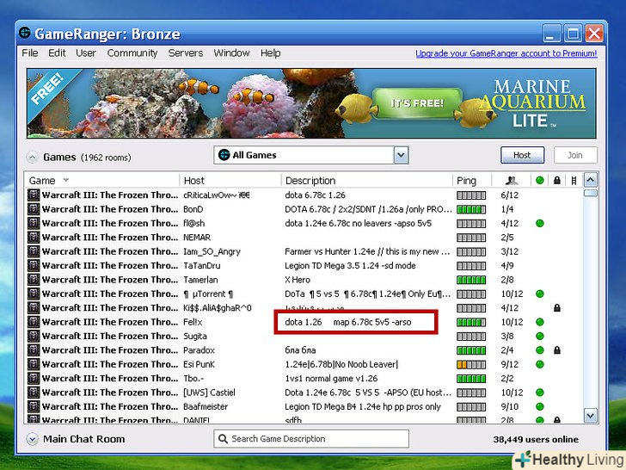Sort by Host column header
Image resolution: width=626 pixels, height=470 pixels.
pyautogui.click(x=194, y=181)
